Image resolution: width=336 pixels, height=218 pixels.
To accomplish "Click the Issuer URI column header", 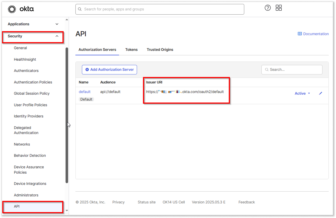I will click(x=154, y=82).
